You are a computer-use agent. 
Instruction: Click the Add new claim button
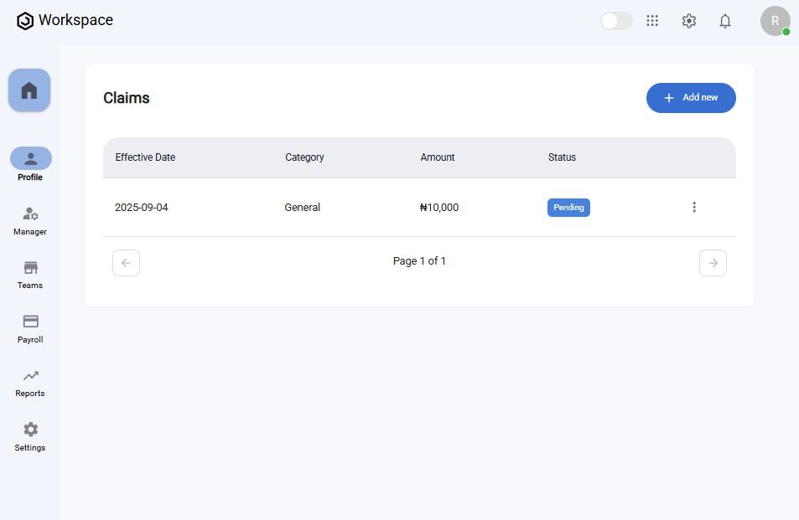(691, 98)
